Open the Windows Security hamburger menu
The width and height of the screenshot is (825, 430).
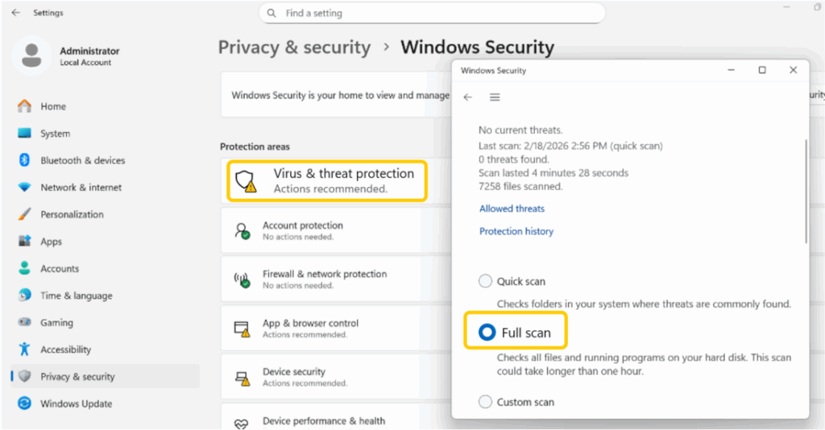point(495,97)
